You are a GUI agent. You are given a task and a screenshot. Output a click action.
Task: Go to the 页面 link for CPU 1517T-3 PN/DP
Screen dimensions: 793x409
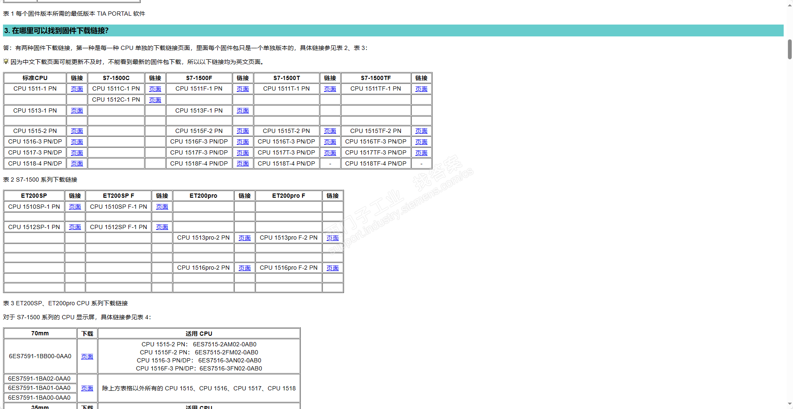click(x=330, y=153)
